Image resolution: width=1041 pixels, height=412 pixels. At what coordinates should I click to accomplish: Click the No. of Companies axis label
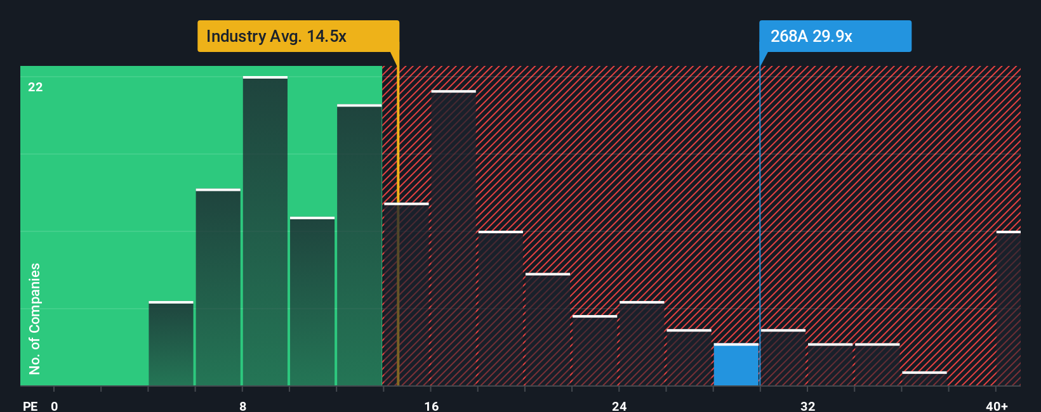[x=35, y=318]
